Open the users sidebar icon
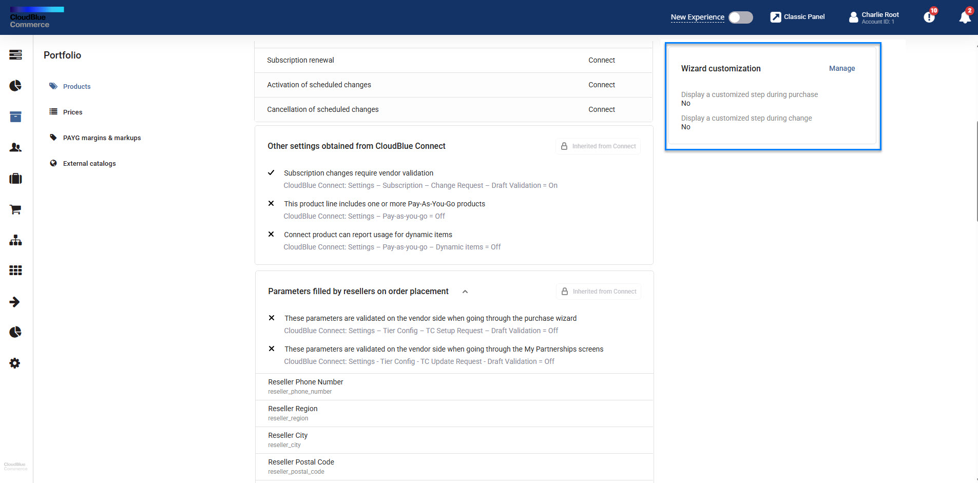Screen dimensions: 978x483 pos(15,147)
